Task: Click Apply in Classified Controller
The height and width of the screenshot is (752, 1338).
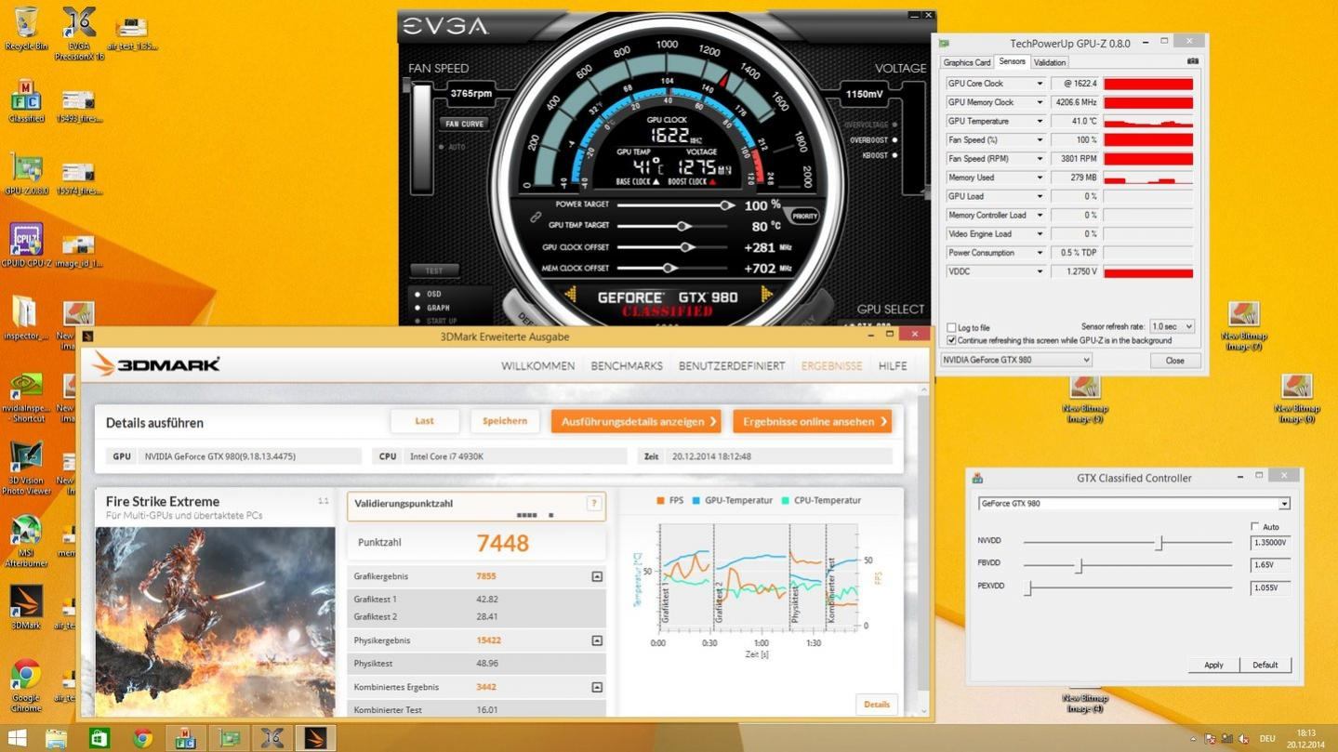Action: pyautogui.click(x=1213, y=665)
